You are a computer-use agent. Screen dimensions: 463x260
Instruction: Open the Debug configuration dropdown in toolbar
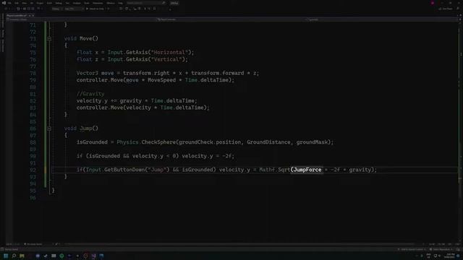56,9
